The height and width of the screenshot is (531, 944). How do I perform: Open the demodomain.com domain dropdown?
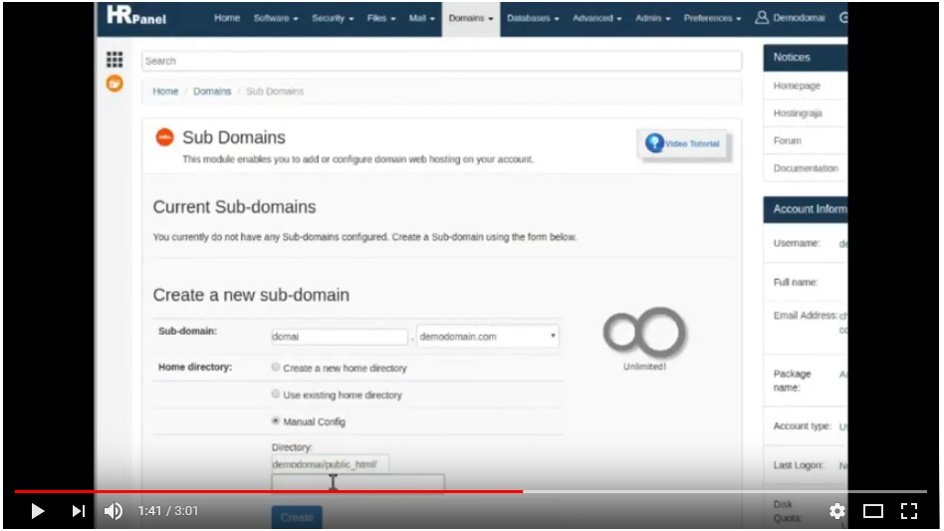pyautogui.click(x=487, y=337)
